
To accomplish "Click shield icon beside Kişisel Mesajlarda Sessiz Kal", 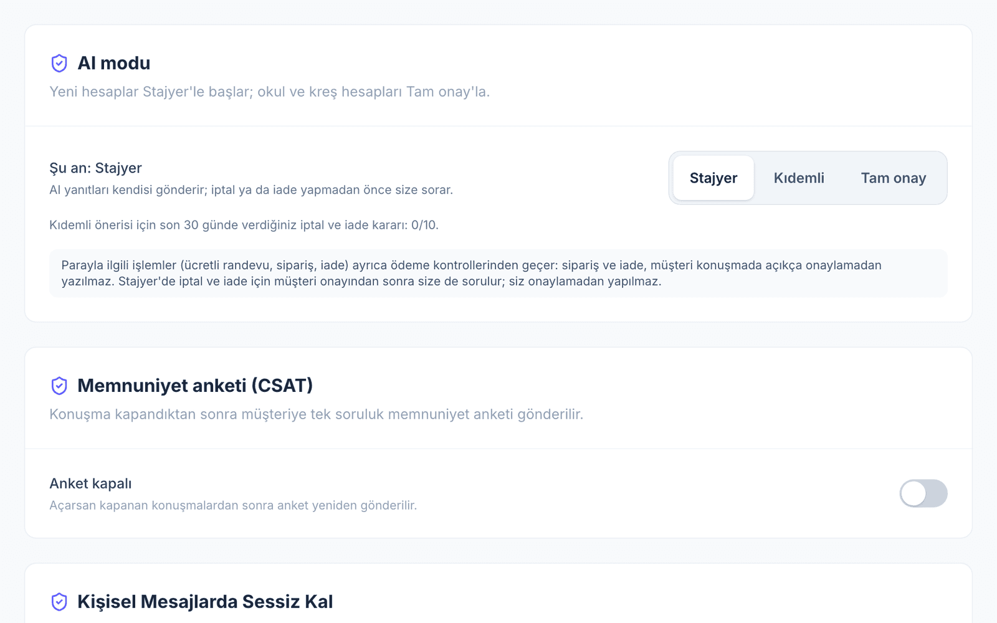I will pyautogui.click(x=59, y=602).
